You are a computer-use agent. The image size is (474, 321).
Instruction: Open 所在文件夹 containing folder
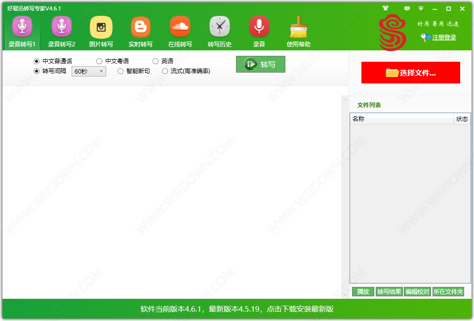click(x=448, y=292)
